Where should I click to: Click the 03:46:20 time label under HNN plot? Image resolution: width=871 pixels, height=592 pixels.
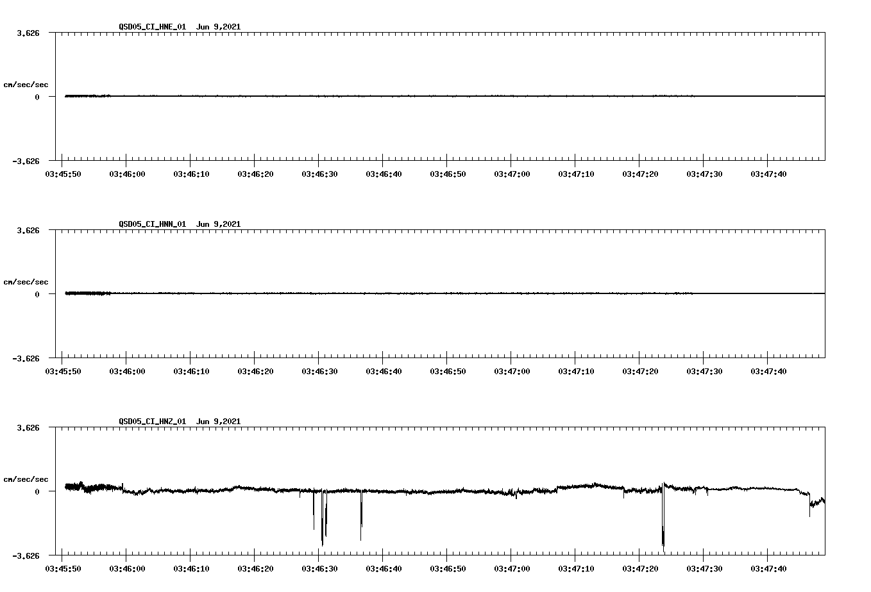click(255, 371)
